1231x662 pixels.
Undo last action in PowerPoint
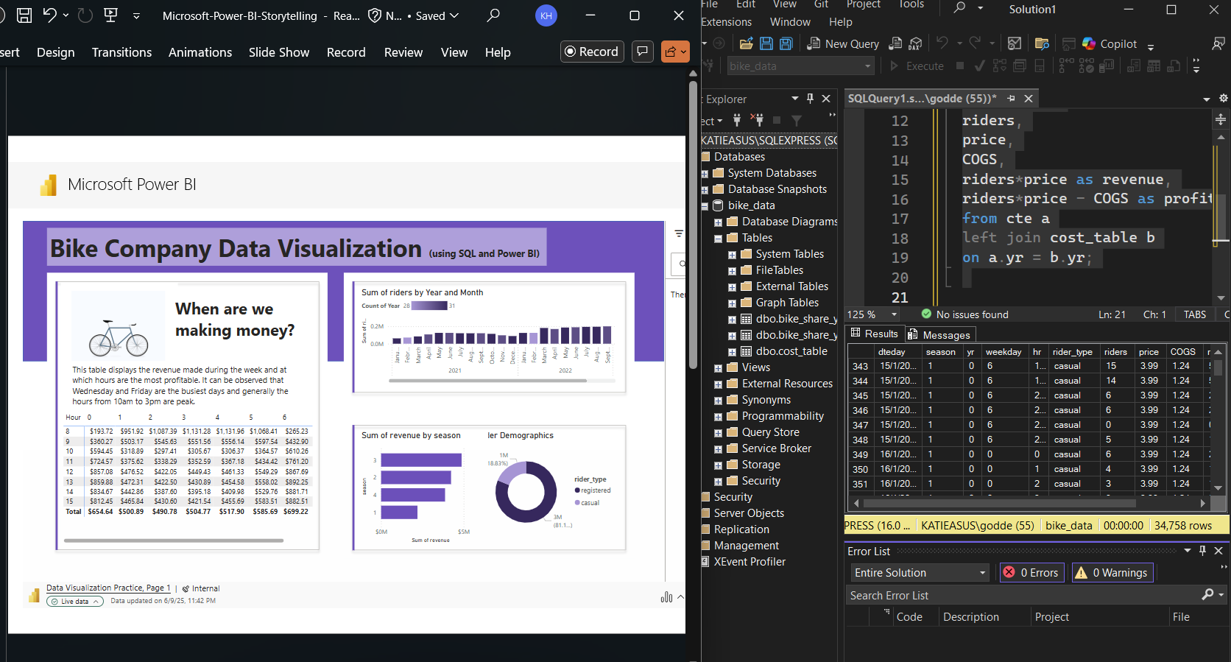click(50, 15)
